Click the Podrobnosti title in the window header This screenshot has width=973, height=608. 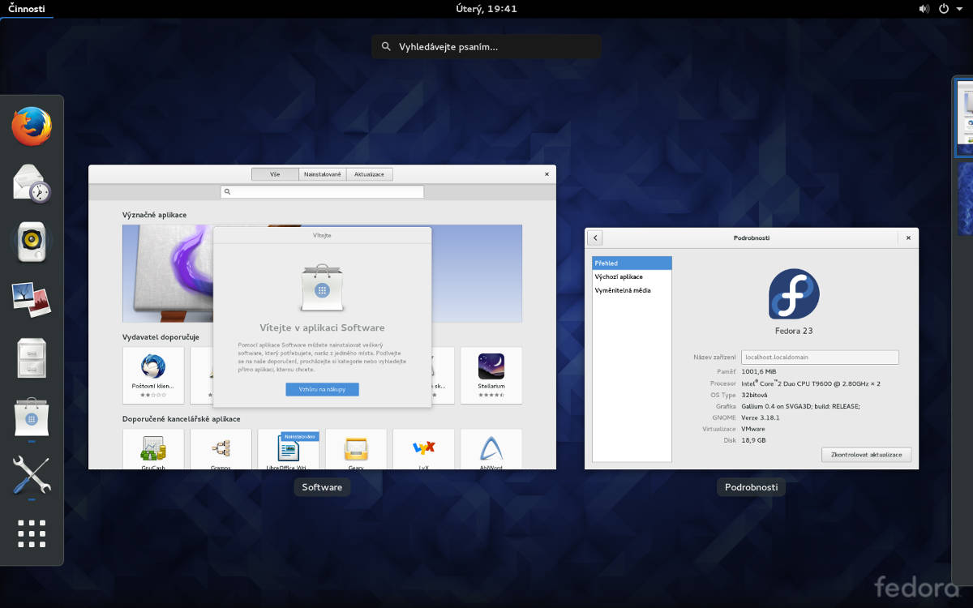[x=752, y=238]
